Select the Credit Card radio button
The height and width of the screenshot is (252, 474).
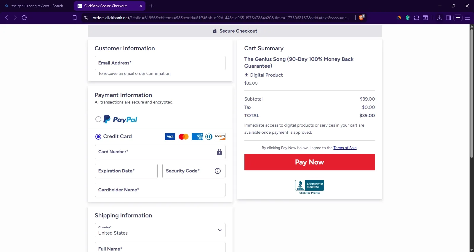[x=98, y=136]
